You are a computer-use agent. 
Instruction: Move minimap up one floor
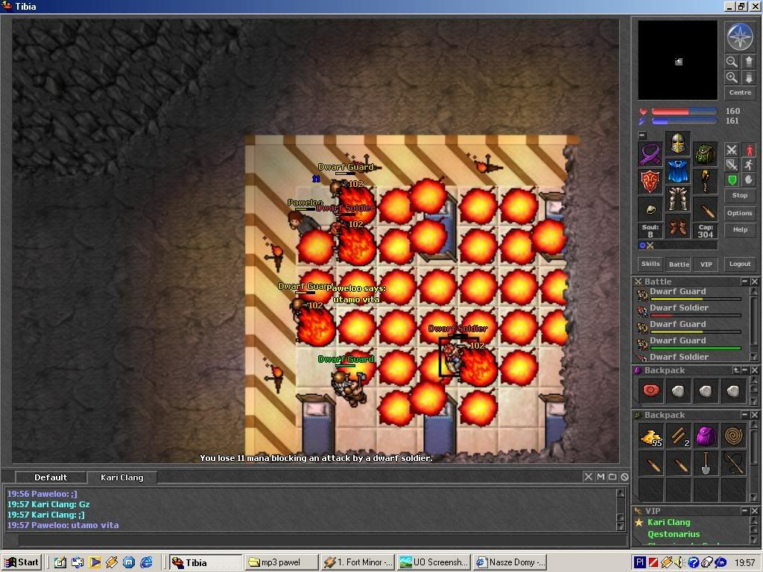pyautogui.click(x=748, y=62)
